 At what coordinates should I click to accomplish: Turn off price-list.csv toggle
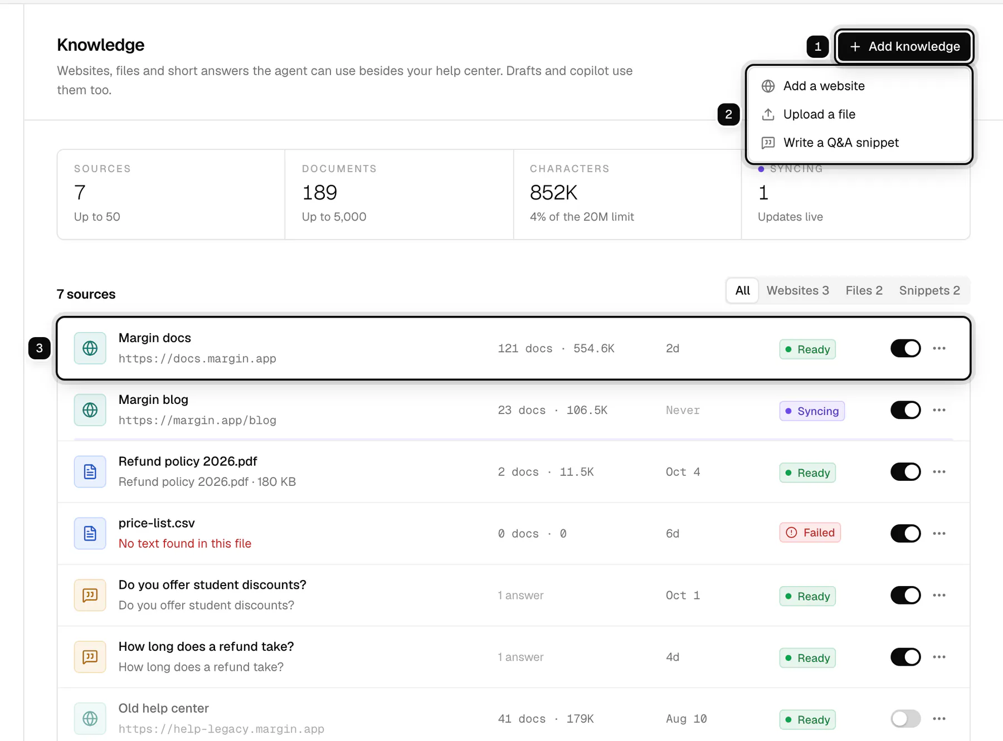pyautogui.click(x=905, y=534)
